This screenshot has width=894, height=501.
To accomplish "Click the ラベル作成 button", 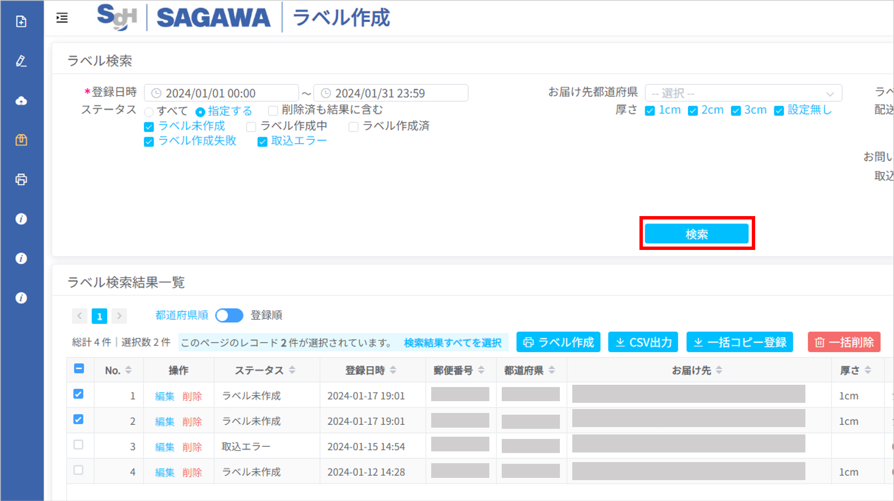I will (x=558, y=342).
